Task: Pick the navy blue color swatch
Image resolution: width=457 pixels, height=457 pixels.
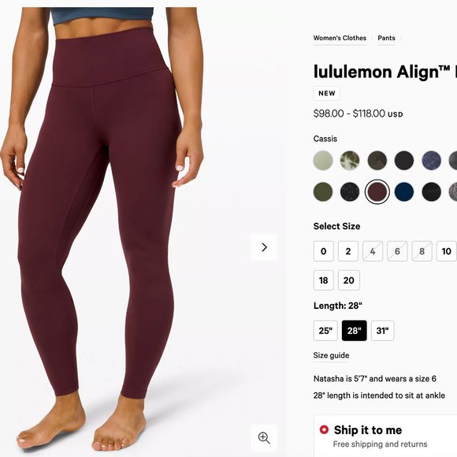Action: [404, 191]
